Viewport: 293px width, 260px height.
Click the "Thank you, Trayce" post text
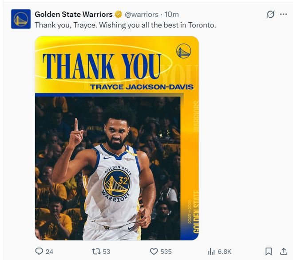pyautogui.click(x=125, y=25)
